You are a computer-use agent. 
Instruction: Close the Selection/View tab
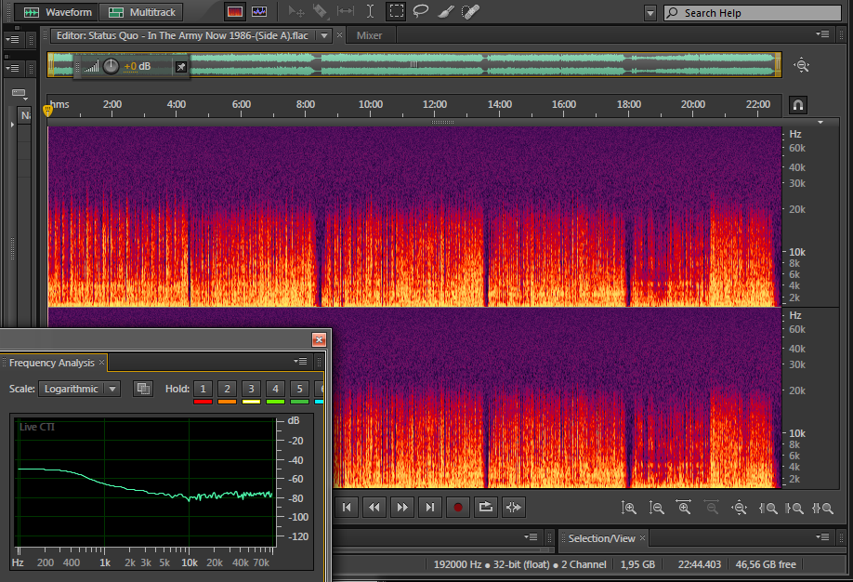(x=642, y=537)
